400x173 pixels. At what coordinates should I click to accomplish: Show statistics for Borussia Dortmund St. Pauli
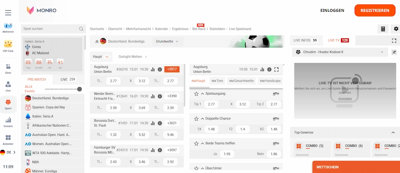(153, 123)
